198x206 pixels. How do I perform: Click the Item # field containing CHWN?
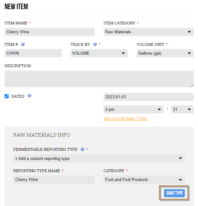(x=33, y=53)
